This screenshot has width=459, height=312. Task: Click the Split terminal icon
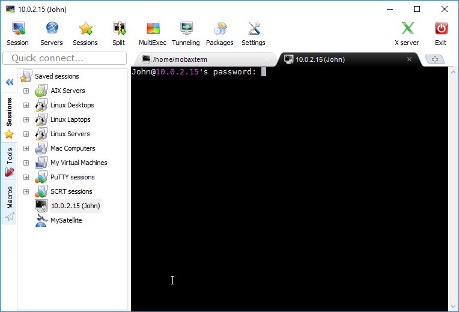pyautogui.click(x=118, y=33)
